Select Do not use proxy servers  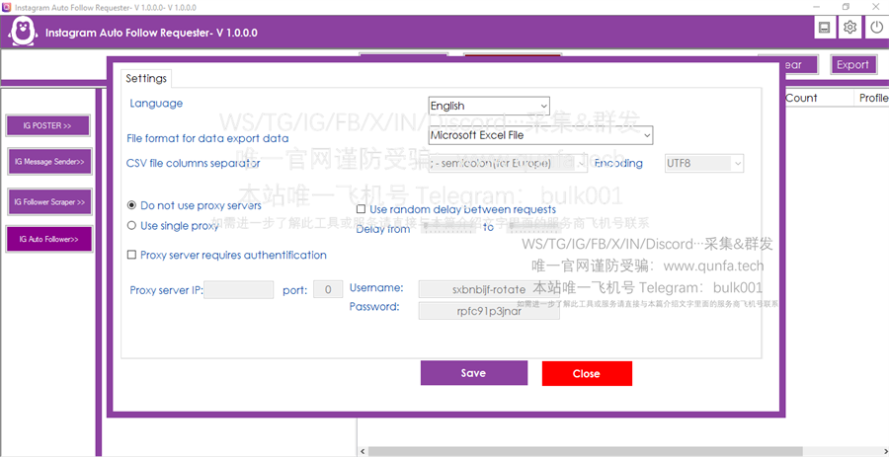[x=132, y=205]
